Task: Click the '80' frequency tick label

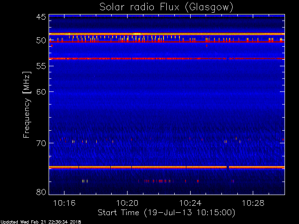Action: pos(41,192)
